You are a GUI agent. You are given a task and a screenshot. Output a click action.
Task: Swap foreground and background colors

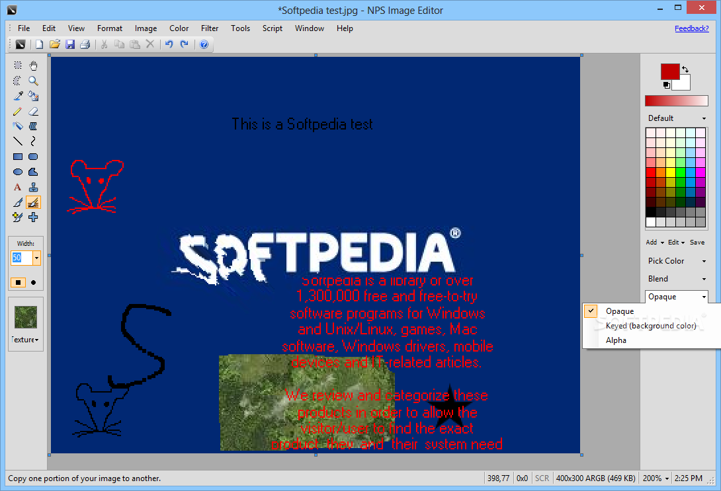685,69
